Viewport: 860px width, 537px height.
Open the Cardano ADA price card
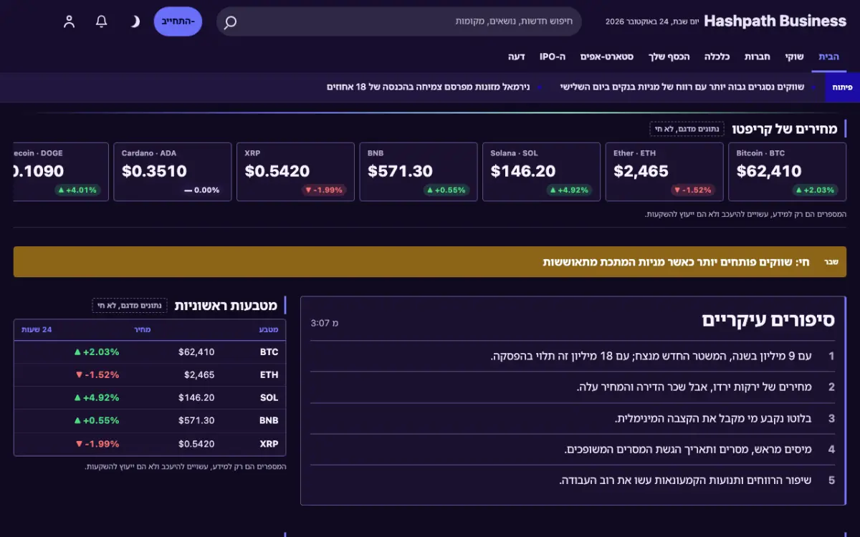point(173,172)
